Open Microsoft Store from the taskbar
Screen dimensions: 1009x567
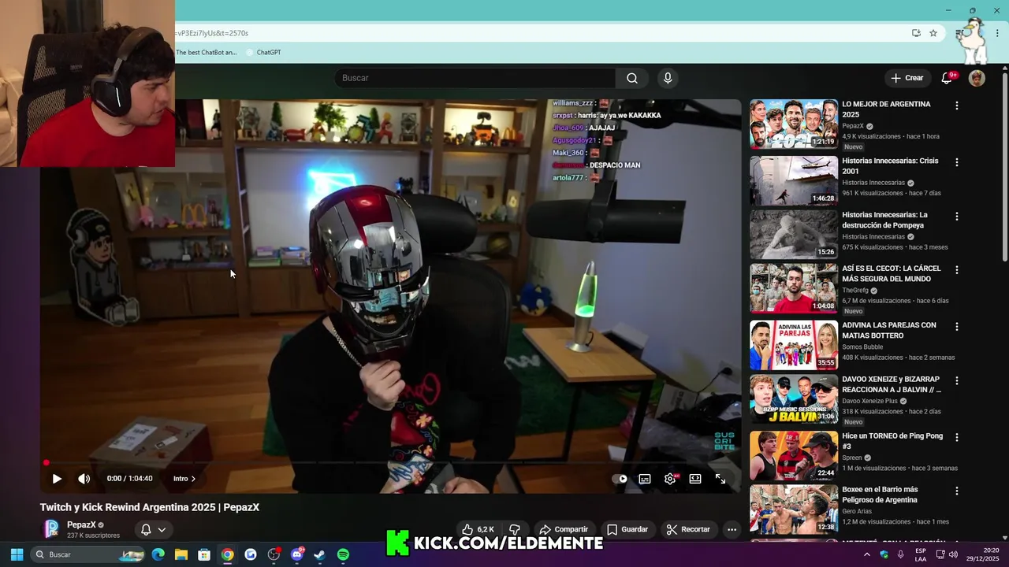[x=204, y=554]
